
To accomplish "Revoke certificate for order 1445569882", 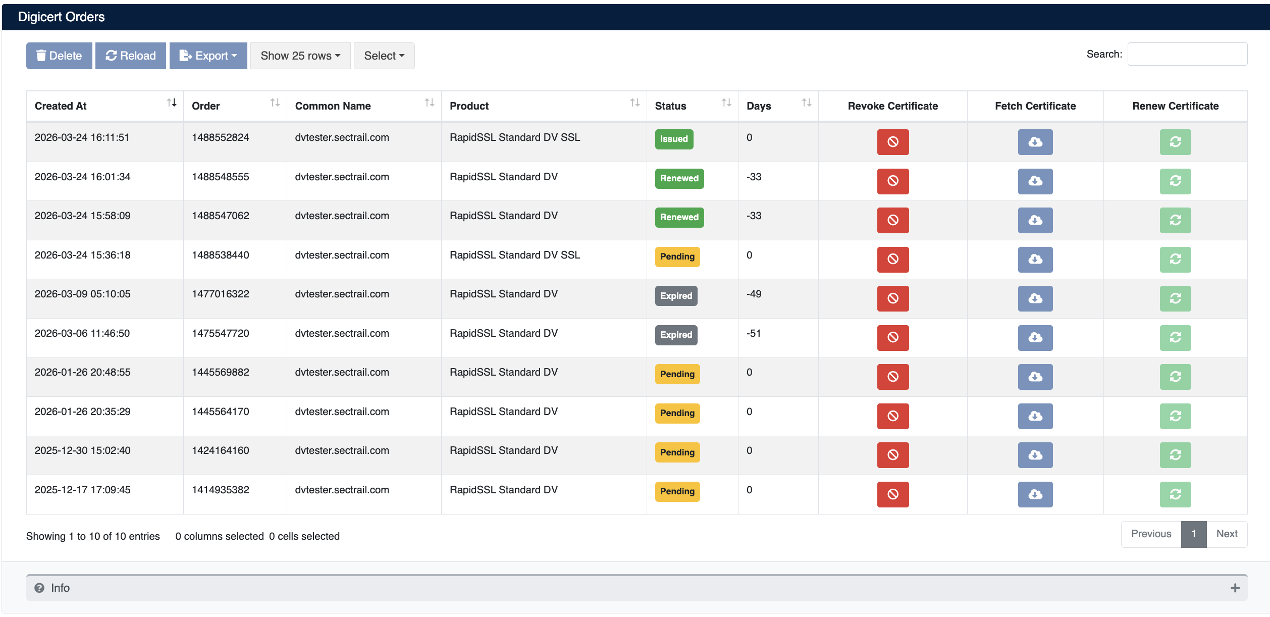I will (x=892, y=377).
